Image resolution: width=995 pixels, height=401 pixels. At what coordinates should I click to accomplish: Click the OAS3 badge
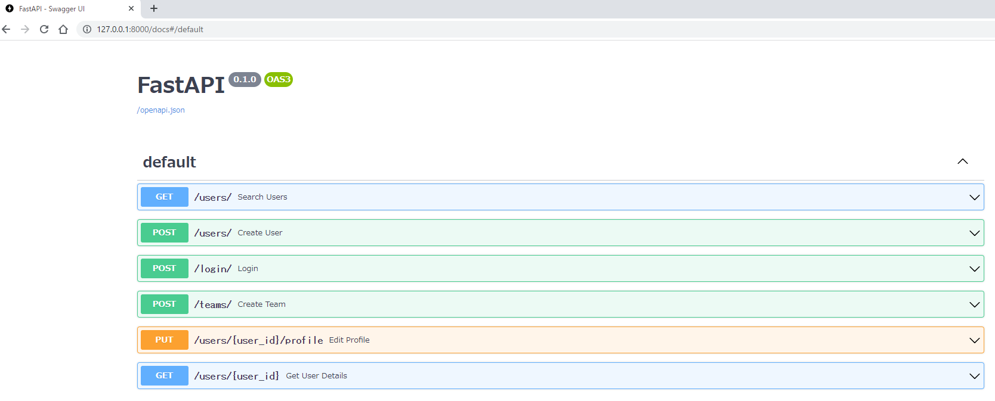279,79
